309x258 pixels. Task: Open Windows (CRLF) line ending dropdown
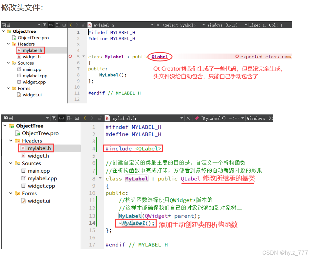tap(246, 25)
